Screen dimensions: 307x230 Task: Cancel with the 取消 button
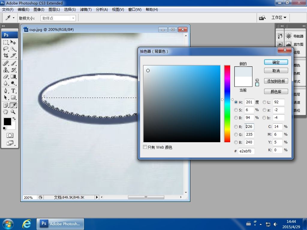276,71
